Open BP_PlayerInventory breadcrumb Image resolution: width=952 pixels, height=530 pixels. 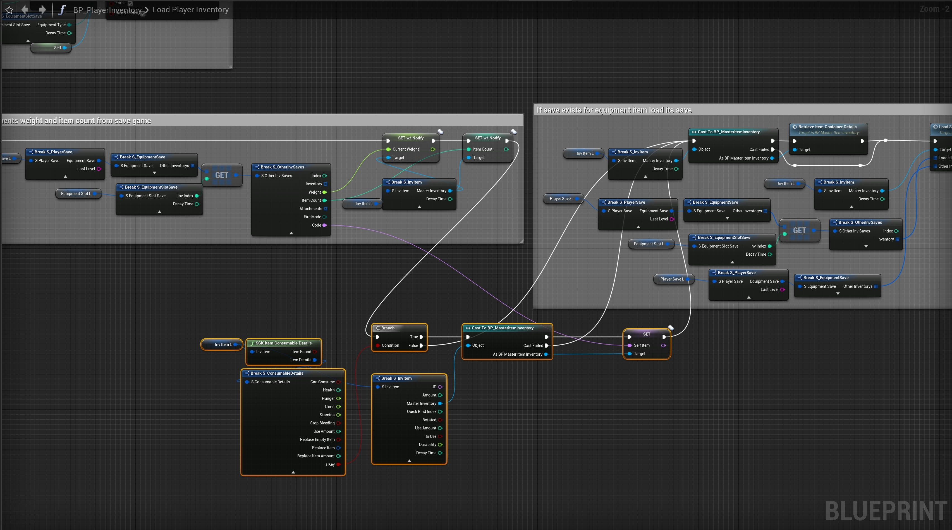[107, 10]
